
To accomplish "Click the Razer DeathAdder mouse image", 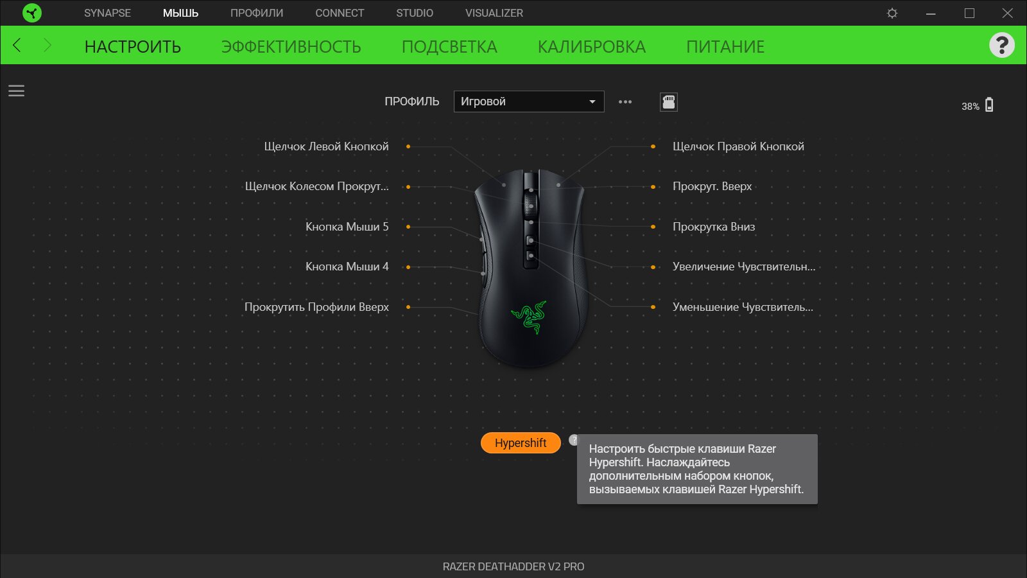I will pyautogui.click(x=530, y=268).
